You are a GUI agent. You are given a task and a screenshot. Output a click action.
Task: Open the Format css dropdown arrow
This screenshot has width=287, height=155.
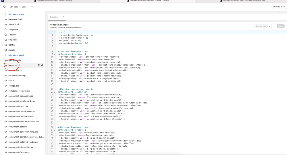269,26
